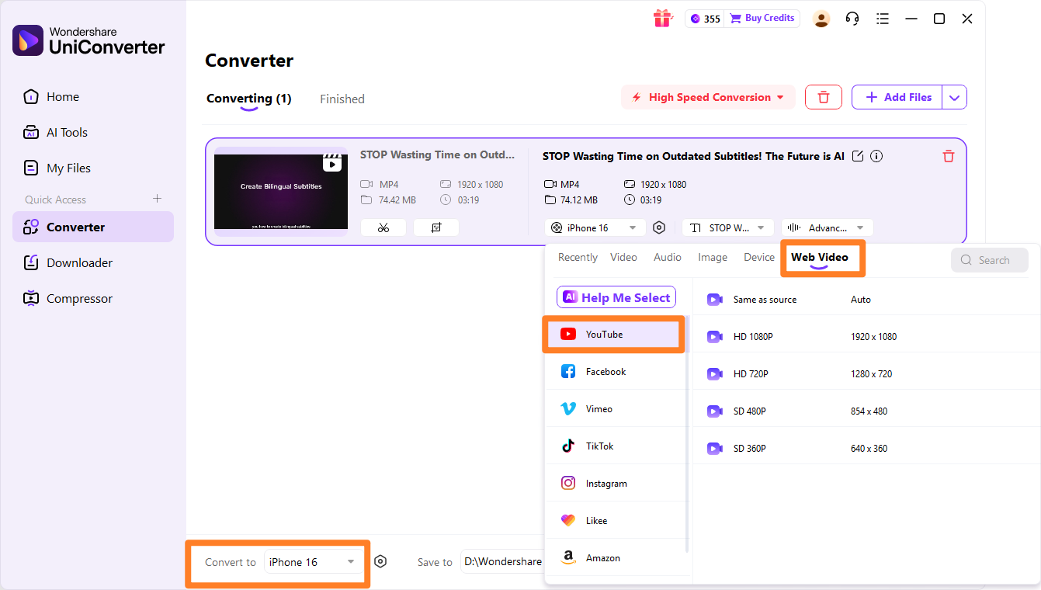The image size is (1041, 590).
Task: Open the gift promotions icon
Action: pos(662,18)
